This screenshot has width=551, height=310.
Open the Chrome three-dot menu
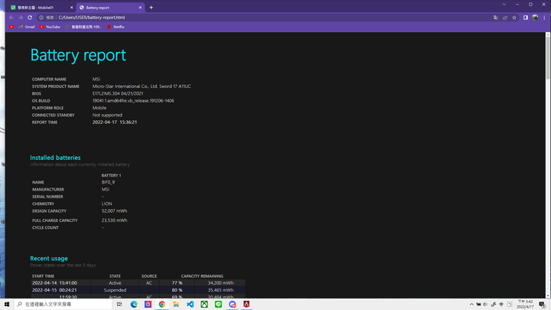(544, 18)
